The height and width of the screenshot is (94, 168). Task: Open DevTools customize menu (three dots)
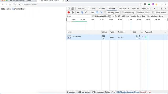click(162, 9)
